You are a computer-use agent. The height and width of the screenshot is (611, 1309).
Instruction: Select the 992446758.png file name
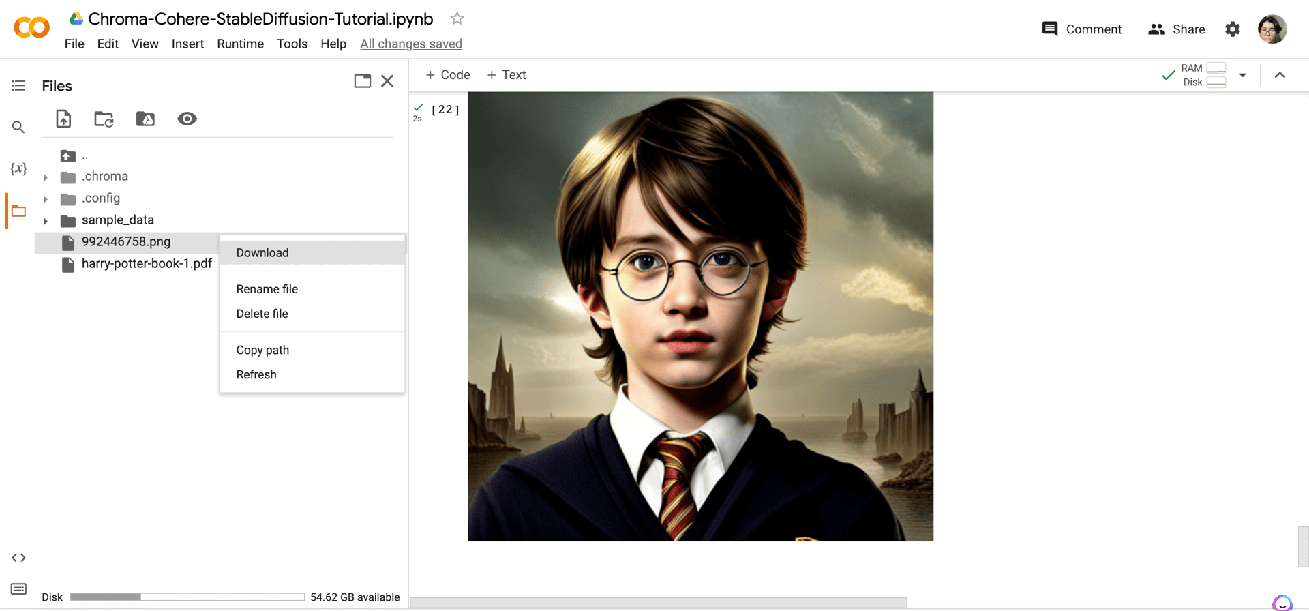click(x=126, y=241)
